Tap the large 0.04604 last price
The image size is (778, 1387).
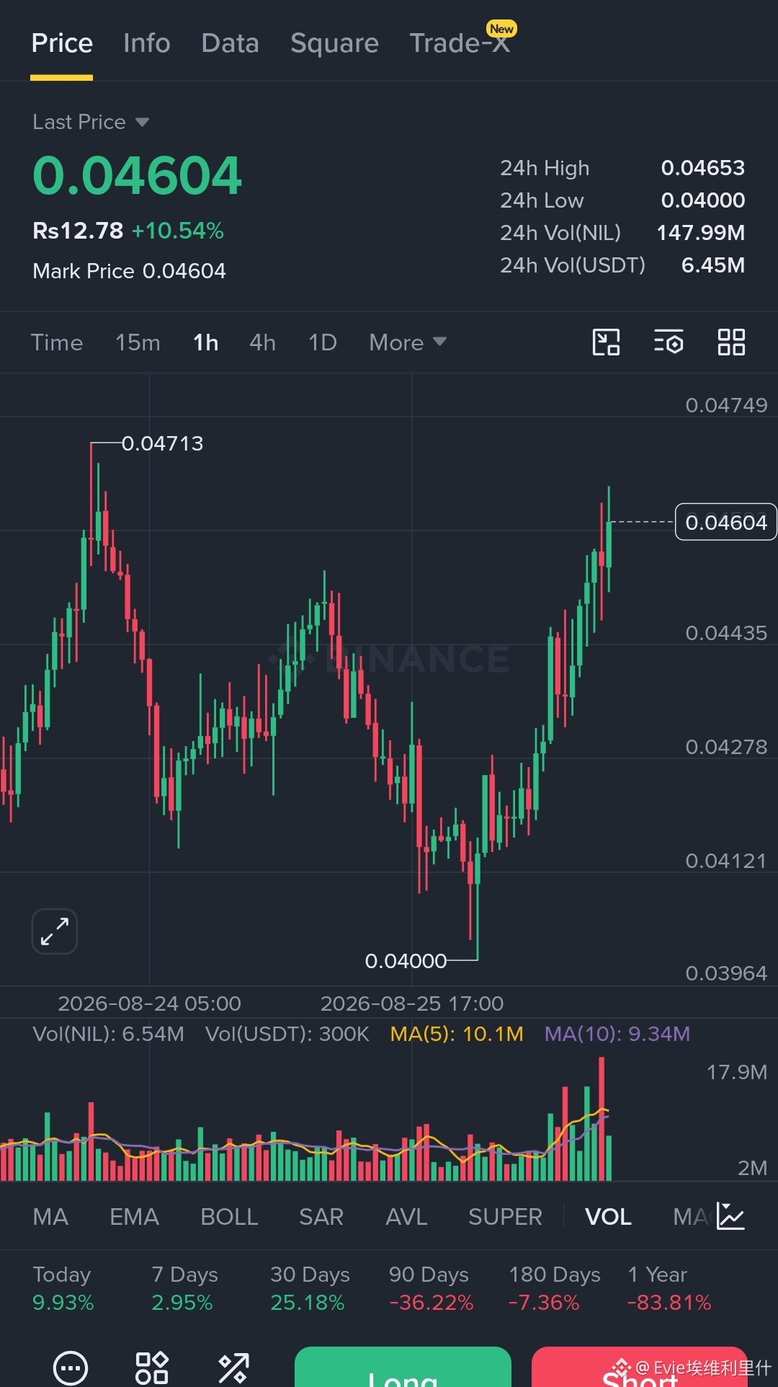[x=137, y=176]
